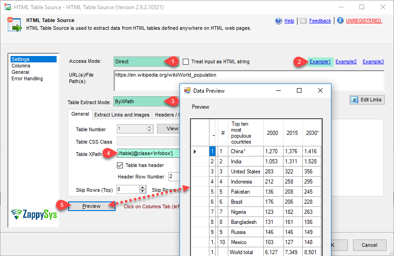Click the Cancel button
The image size is (394, 256).
pos(369,245)
